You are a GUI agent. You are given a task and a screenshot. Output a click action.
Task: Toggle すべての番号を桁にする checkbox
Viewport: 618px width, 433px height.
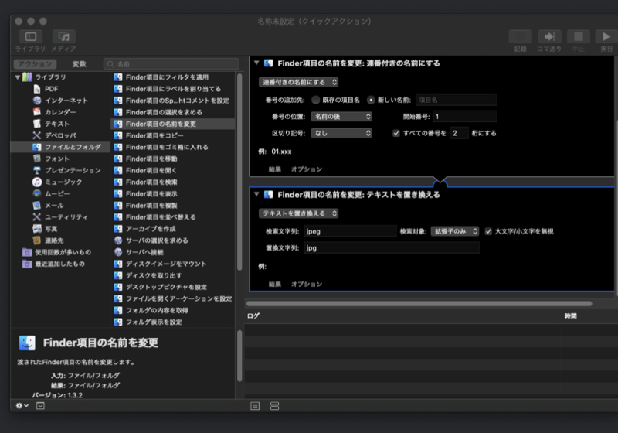[396, 133]
